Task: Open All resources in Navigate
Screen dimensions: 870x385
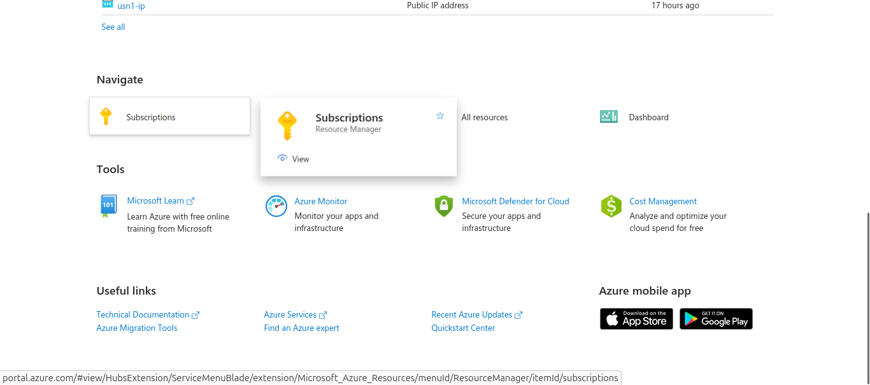Action: click(x=485, y=117)
